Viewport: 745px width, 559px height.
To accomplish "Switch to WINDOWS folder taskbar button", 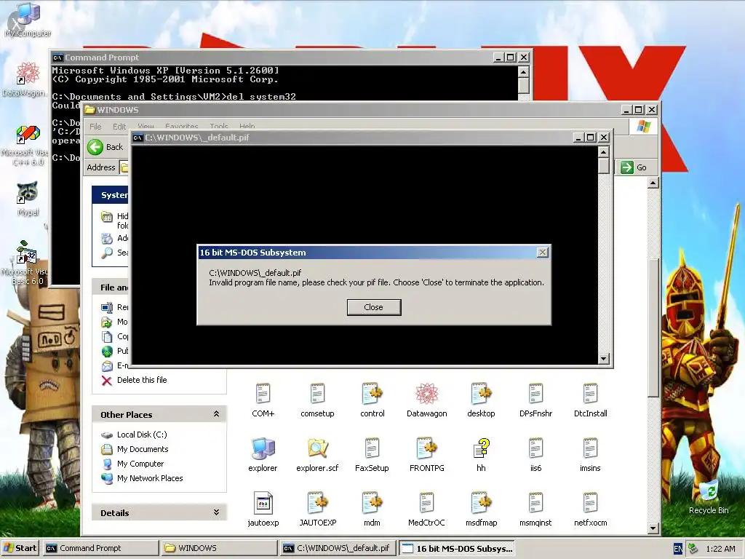I will click(219, 548).
